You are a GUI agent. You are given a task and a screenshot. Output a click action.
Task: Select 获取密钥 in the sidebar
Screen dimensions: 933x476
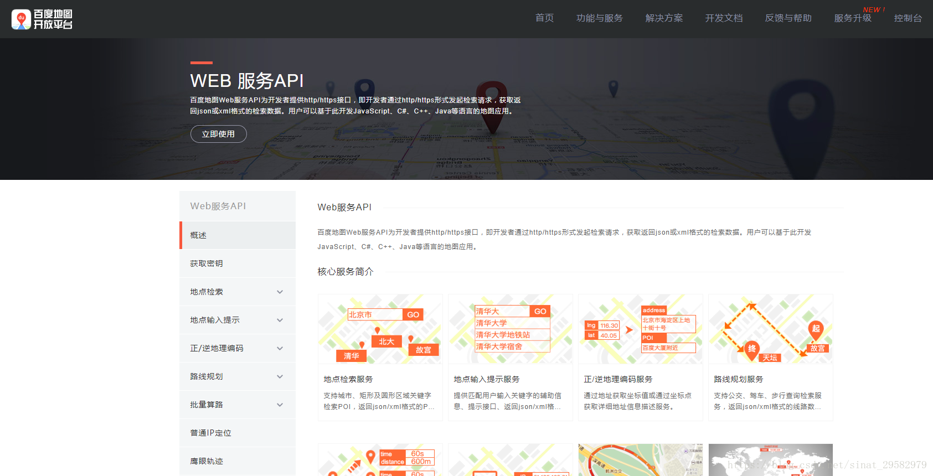tap(238, 263)
